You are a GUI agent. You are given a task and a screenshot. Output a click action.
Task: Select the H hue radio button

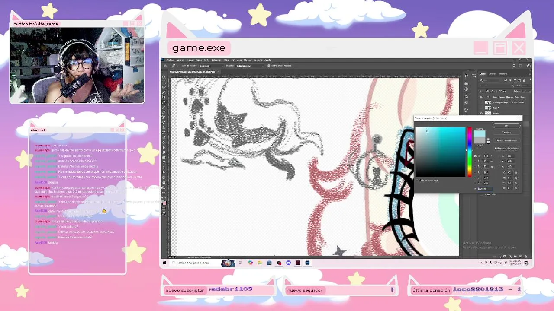click(x=475, y=156)
